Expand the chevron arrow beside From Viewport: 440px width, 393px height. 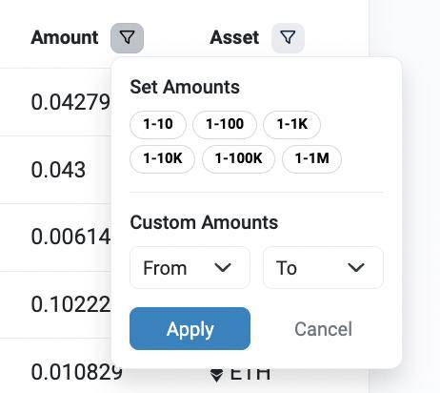click(223, 268)
